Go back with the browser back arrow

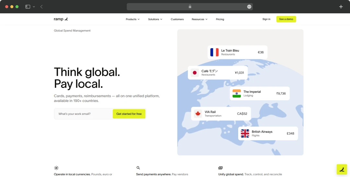point(41,7)
